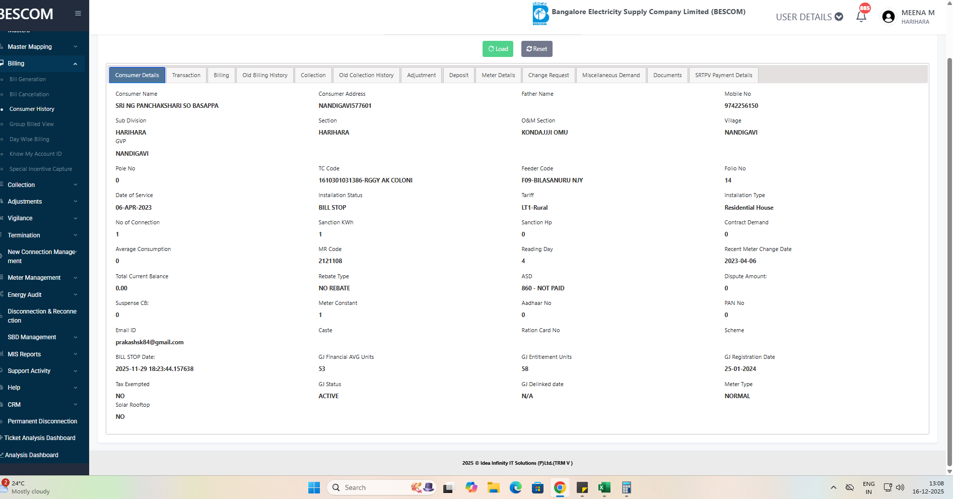Image resolution: width=953 pixels, height=499 pixels.
Task: Switch to Transaction tab
Action: tap(186, 75)
